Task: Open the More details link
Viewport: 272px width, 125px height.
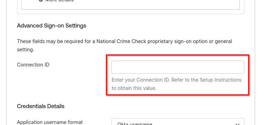Action: pos(59,1)
